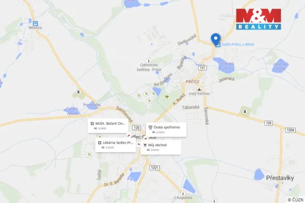
Task: Select the MUDr. Bažant doctor card
Action: (x=108, y=126)
